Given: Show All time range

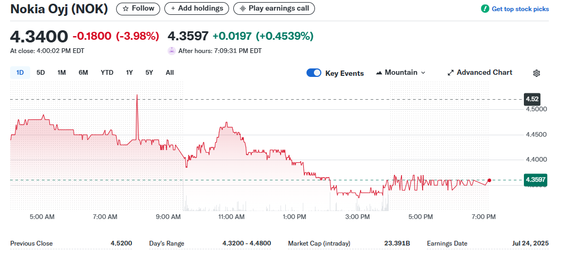Looking at the screenshot, I should (x=170, y=73).
